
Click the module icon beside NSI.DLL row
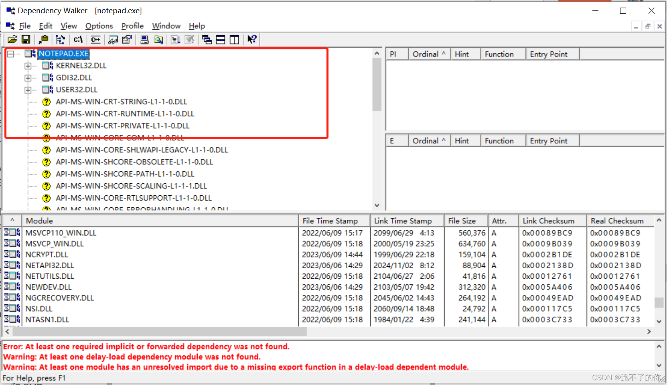(x=12, y=308)
